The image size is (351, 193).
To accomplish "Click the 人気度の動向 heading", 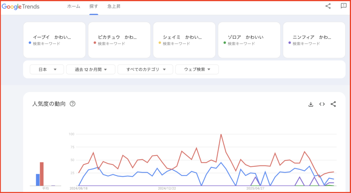I will [x=49, y=104].
